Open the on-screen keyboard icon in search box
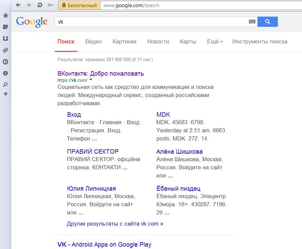302x249 pixels. click(x=252, y=22)
